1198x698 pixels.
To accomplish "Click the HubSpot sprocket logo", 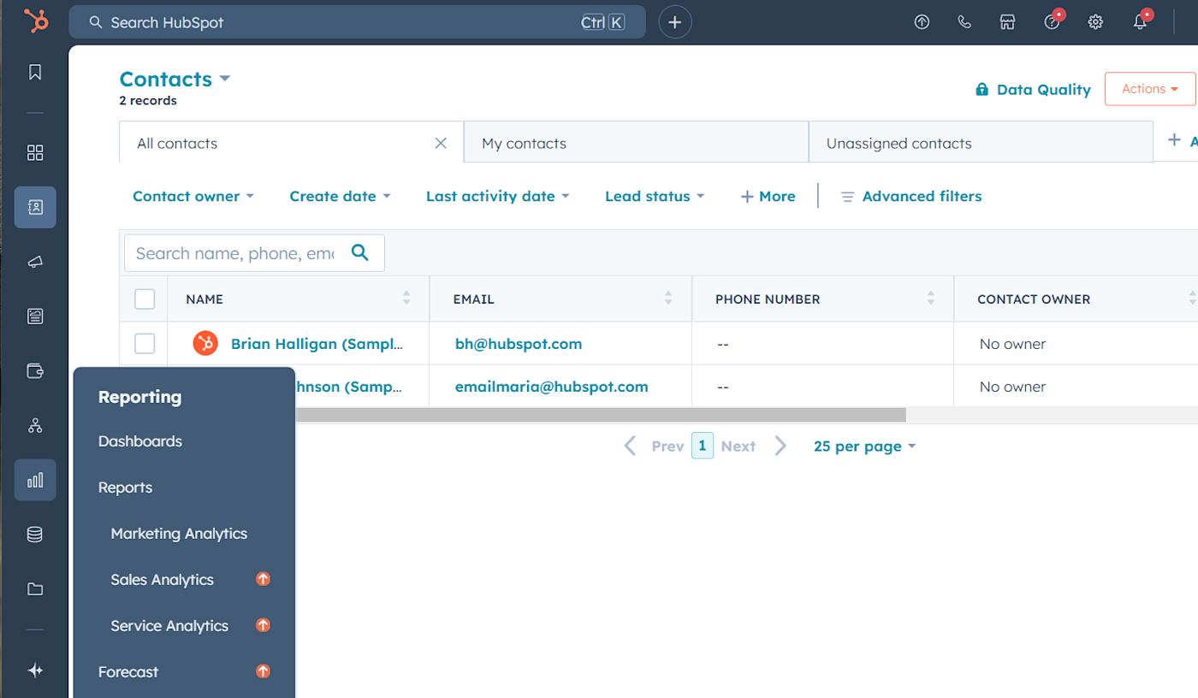I will [35, 21].
